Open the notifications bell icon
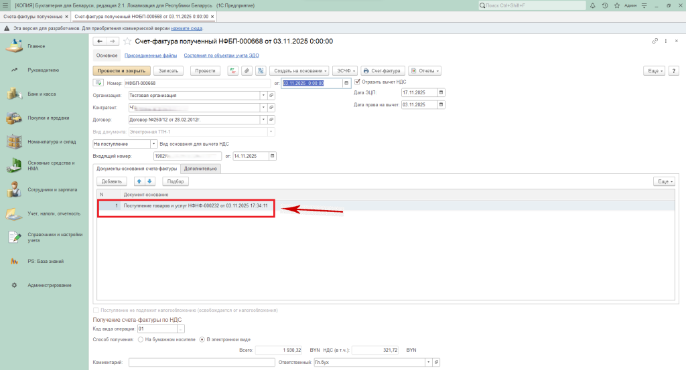Image resolution: width=686 pixels, height=370 pixels. pos(594,5)
